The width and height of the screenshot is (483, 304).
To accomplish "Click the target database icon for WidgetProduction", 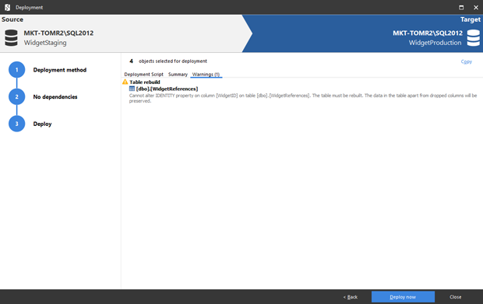I will pos(473,38).
